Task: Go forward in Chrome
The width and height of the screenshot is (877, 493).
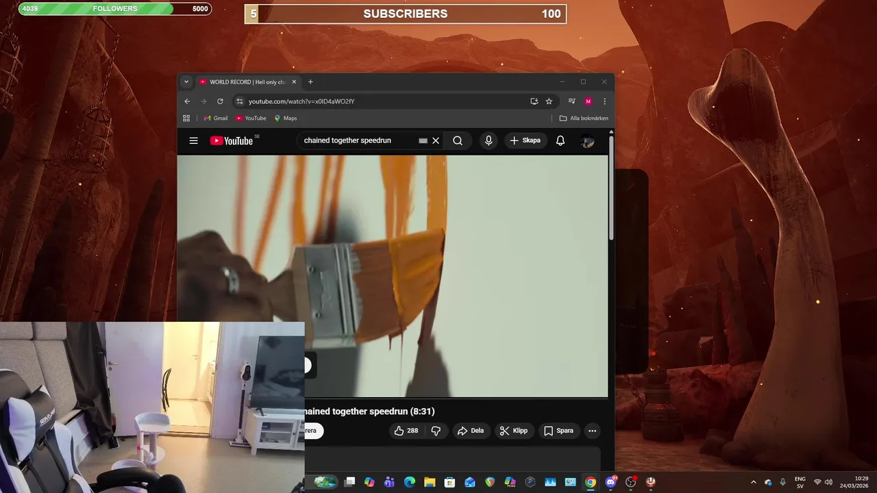Action: click(x=203, y=101)
